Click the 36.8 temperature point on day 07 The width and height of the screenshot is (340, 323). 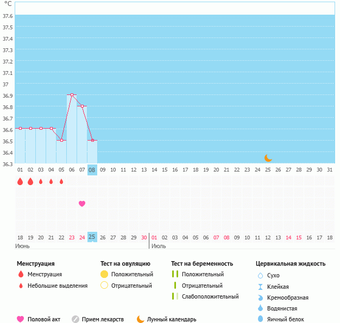pyautogui.click(x=82, y=106)
